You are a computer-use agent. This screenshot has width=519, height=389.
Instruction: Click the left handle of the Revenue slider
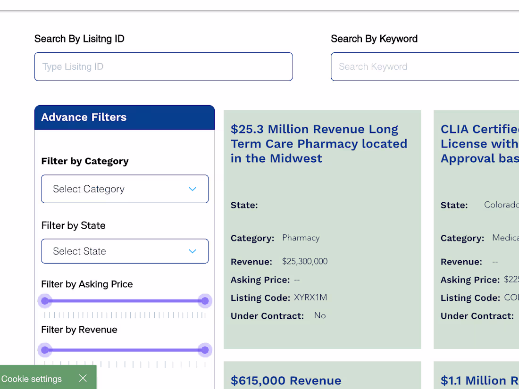(x=45, y=350)
